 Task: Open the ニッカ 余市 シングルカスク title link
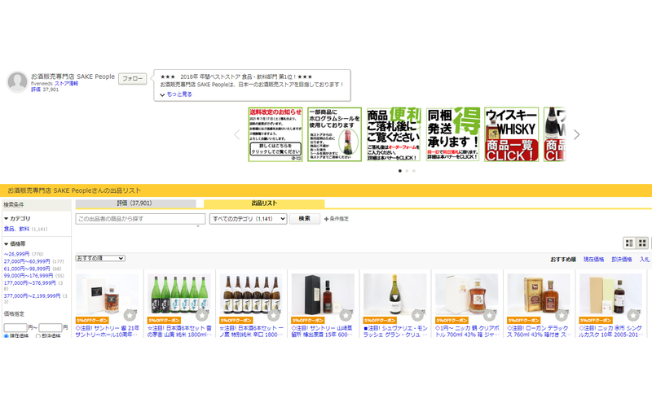610,331
